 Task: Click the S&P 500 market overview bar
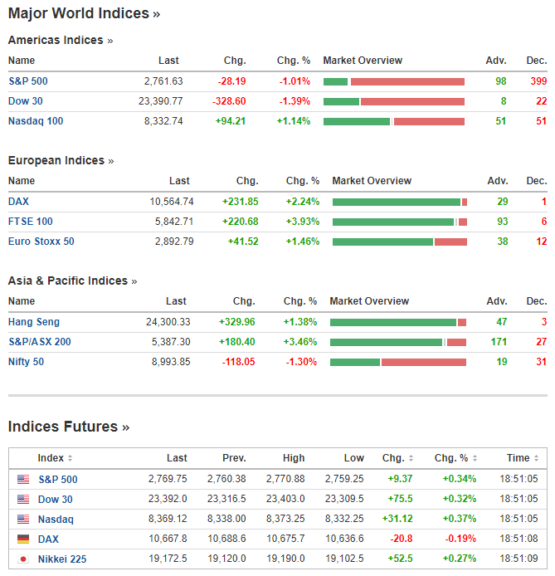pos(394,81)
